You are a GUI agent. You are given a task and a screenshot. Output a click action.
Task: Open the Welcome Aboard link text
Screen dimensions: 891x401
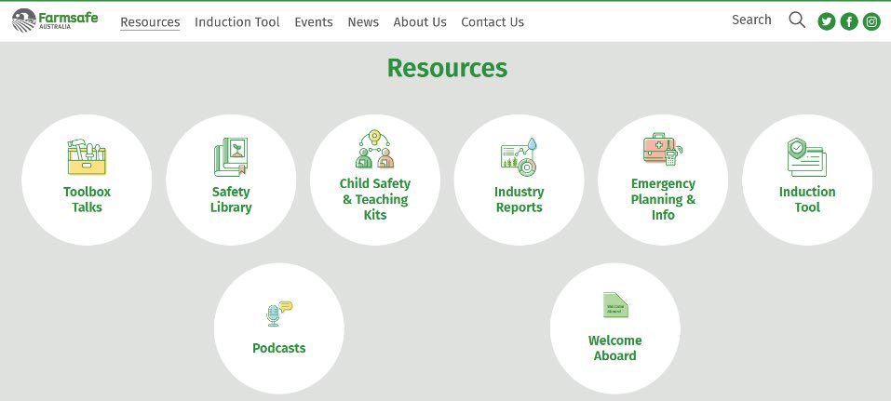coord(614,348)
